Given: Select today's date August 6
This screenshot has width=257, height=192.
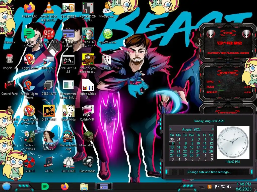Looking at the screenshot, I should tap(172, 143).
